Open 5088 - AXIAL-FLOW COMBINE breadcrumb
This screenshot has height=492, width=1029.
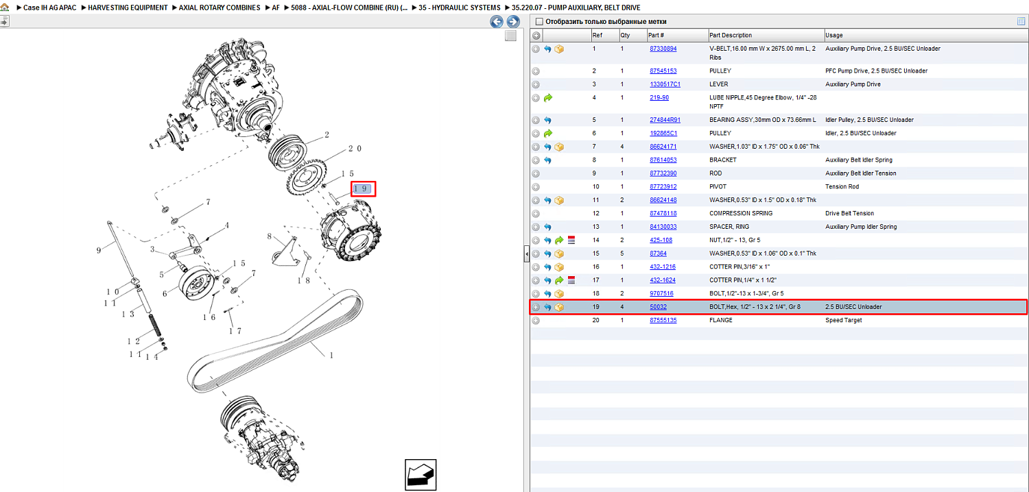pos(348,8)
